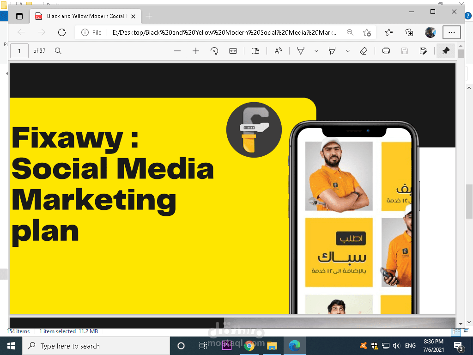473x355 pixels.
Task: Refresh the current PDF page
Action: (x=62, y=32)
